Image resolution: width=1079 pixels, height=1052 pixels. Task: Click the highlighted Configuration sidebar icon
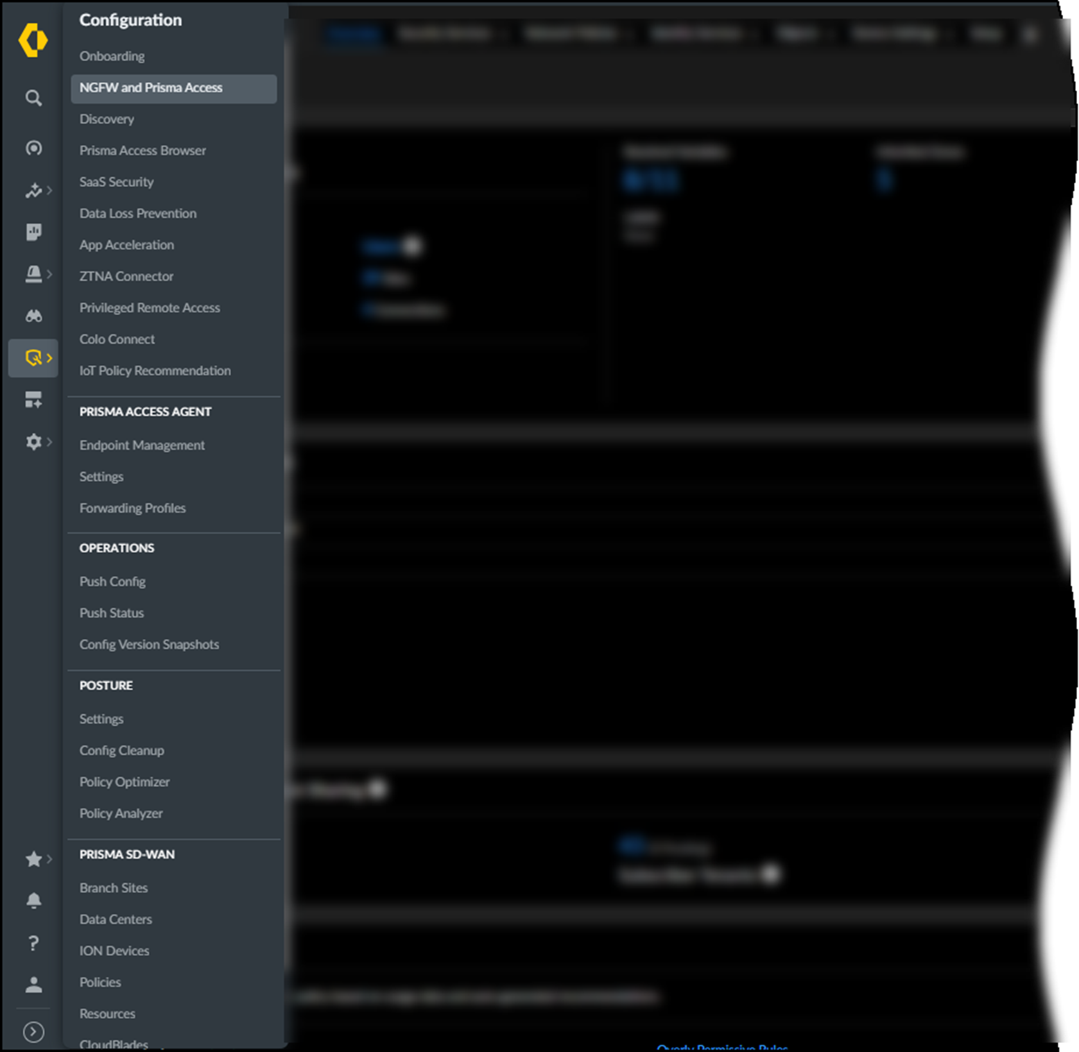click(33, 358)
